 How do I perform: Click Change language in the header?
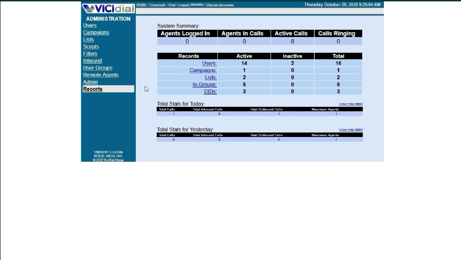coord(220,5)
